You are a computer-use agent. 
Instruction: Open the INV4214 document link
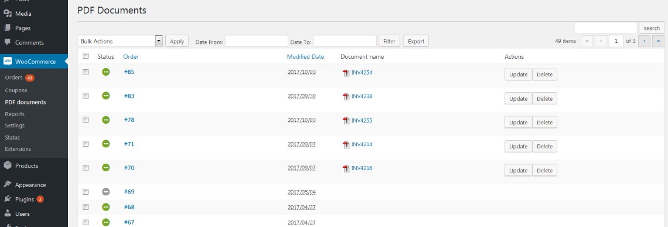[x=362, y=145]
